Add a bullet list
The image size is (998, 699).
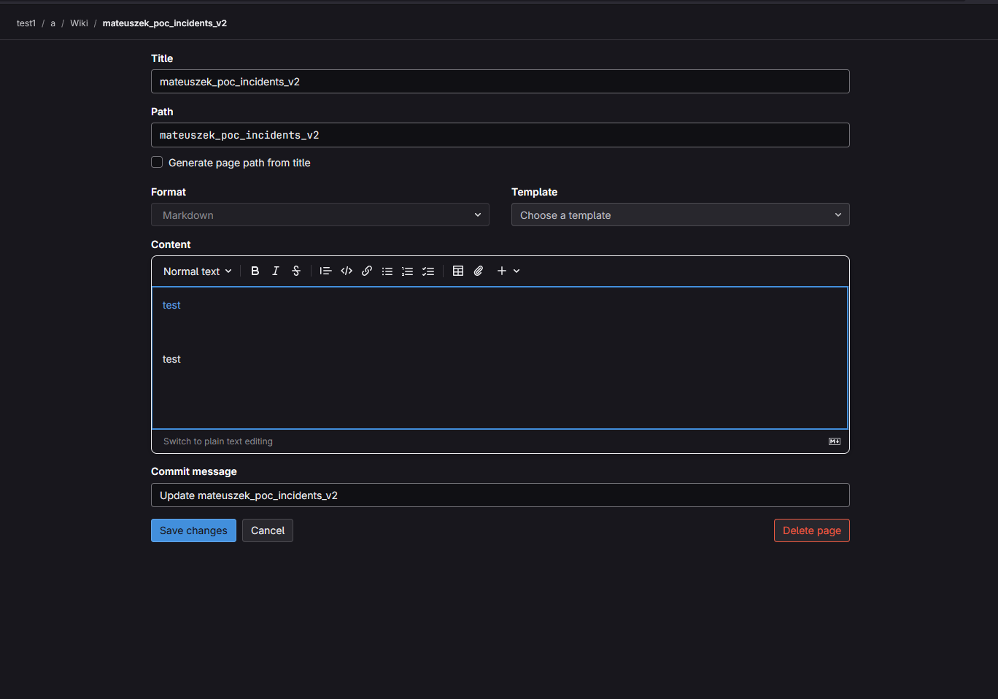point(387,271)
